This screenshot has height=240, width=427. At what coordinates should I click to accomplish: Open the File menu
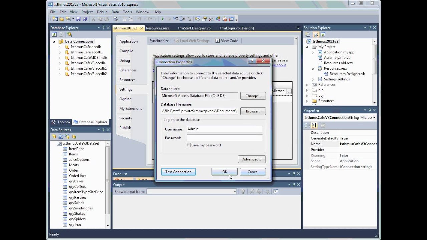(53, 12)
